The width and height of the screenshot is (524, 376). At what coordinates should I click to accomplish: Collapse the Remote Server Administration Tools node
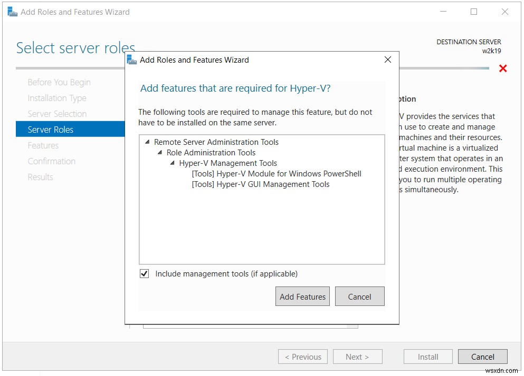tap(147, 142)
